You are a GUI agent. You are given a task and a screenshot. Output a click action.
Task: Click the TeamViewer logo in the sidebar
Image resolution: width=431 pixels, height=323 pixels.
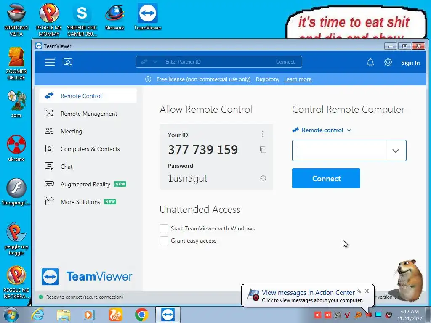(87, 277)
